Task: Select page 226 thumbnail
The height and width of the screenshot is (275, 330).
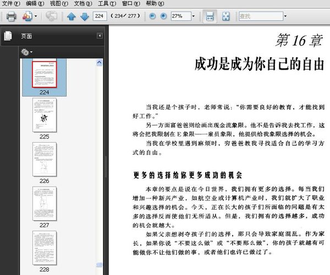Action: [44, 159]
